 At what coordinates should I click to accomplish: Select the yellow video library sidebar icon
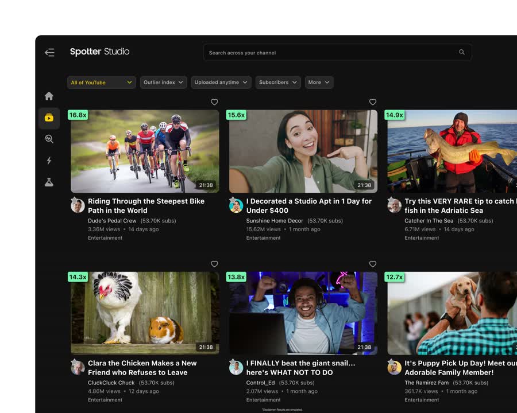49,118
